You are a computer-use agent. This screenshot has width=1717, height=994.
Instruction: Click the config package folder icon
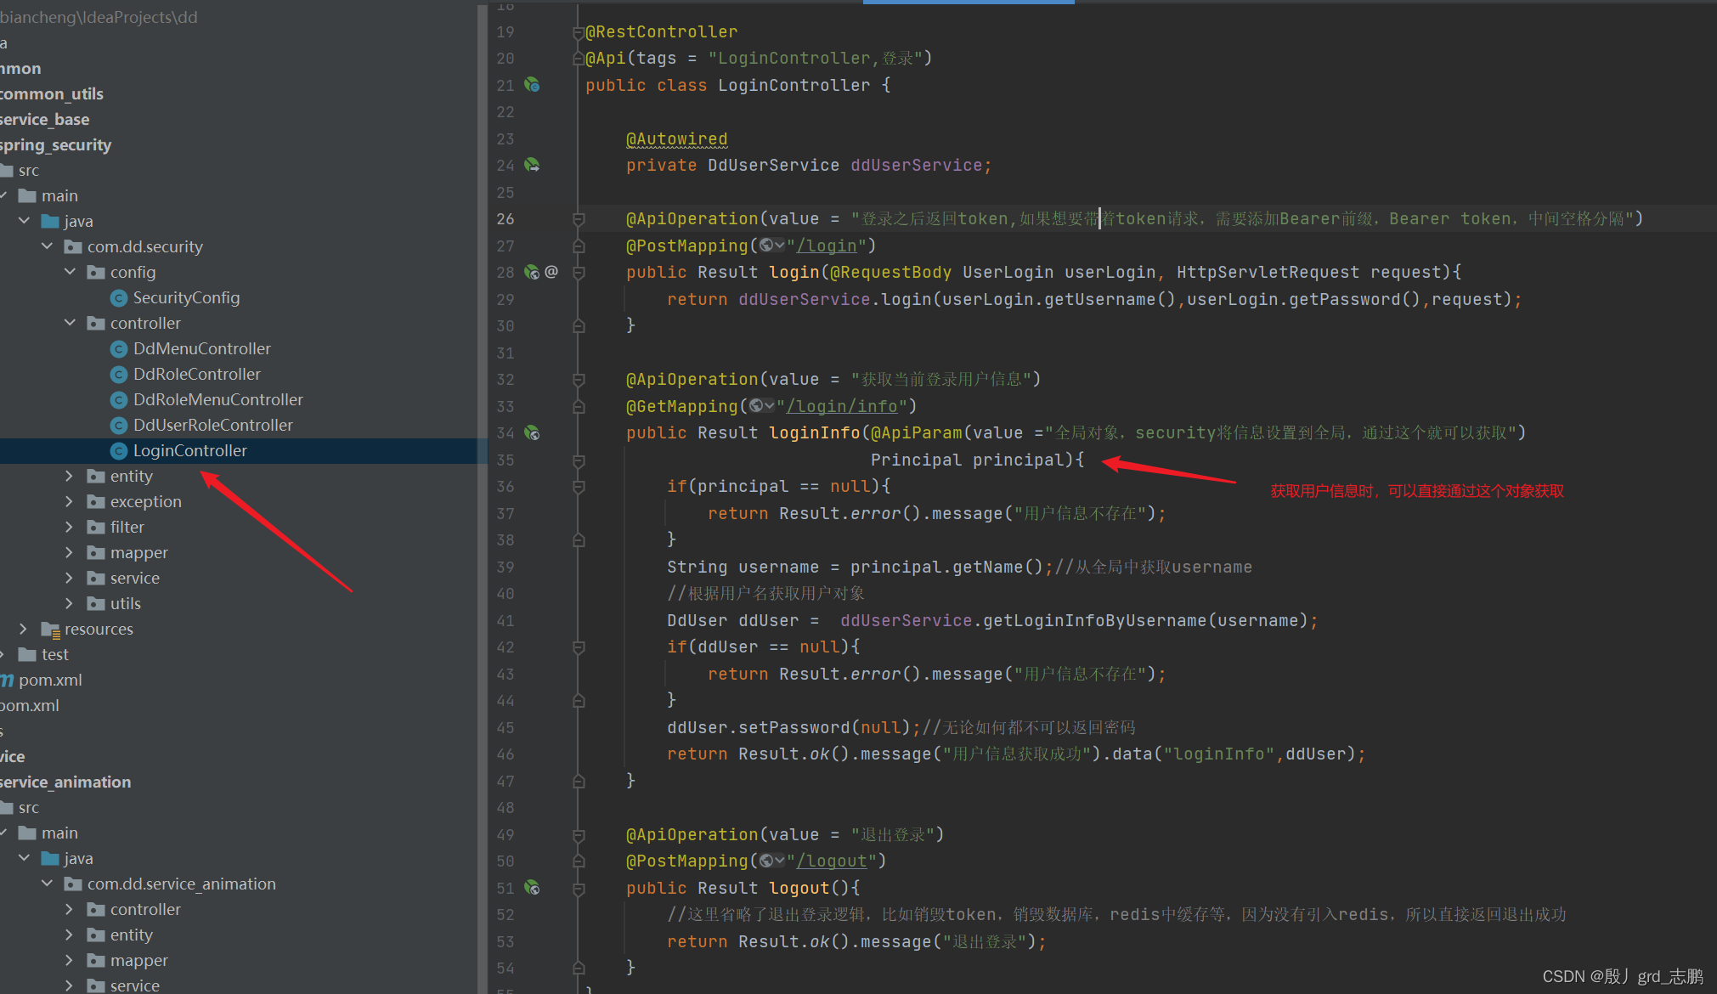click(96, 273)
